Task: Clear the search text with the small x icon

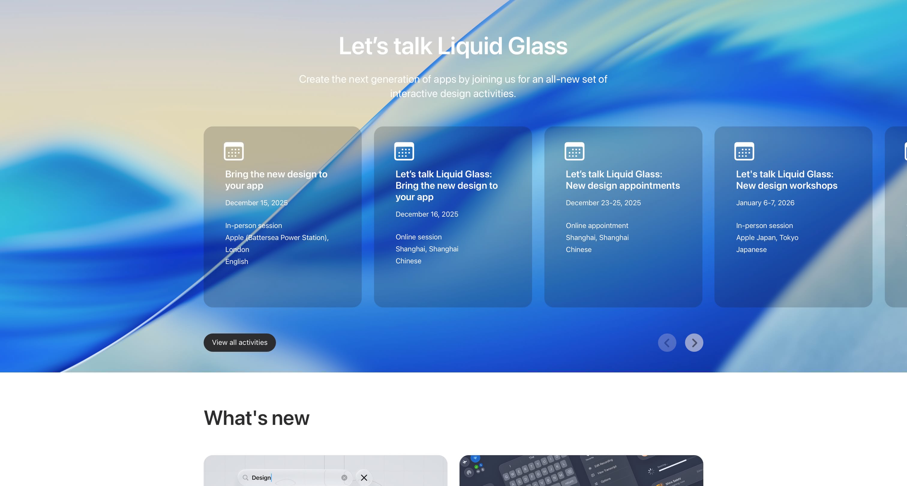Action: tap(344, 477)
